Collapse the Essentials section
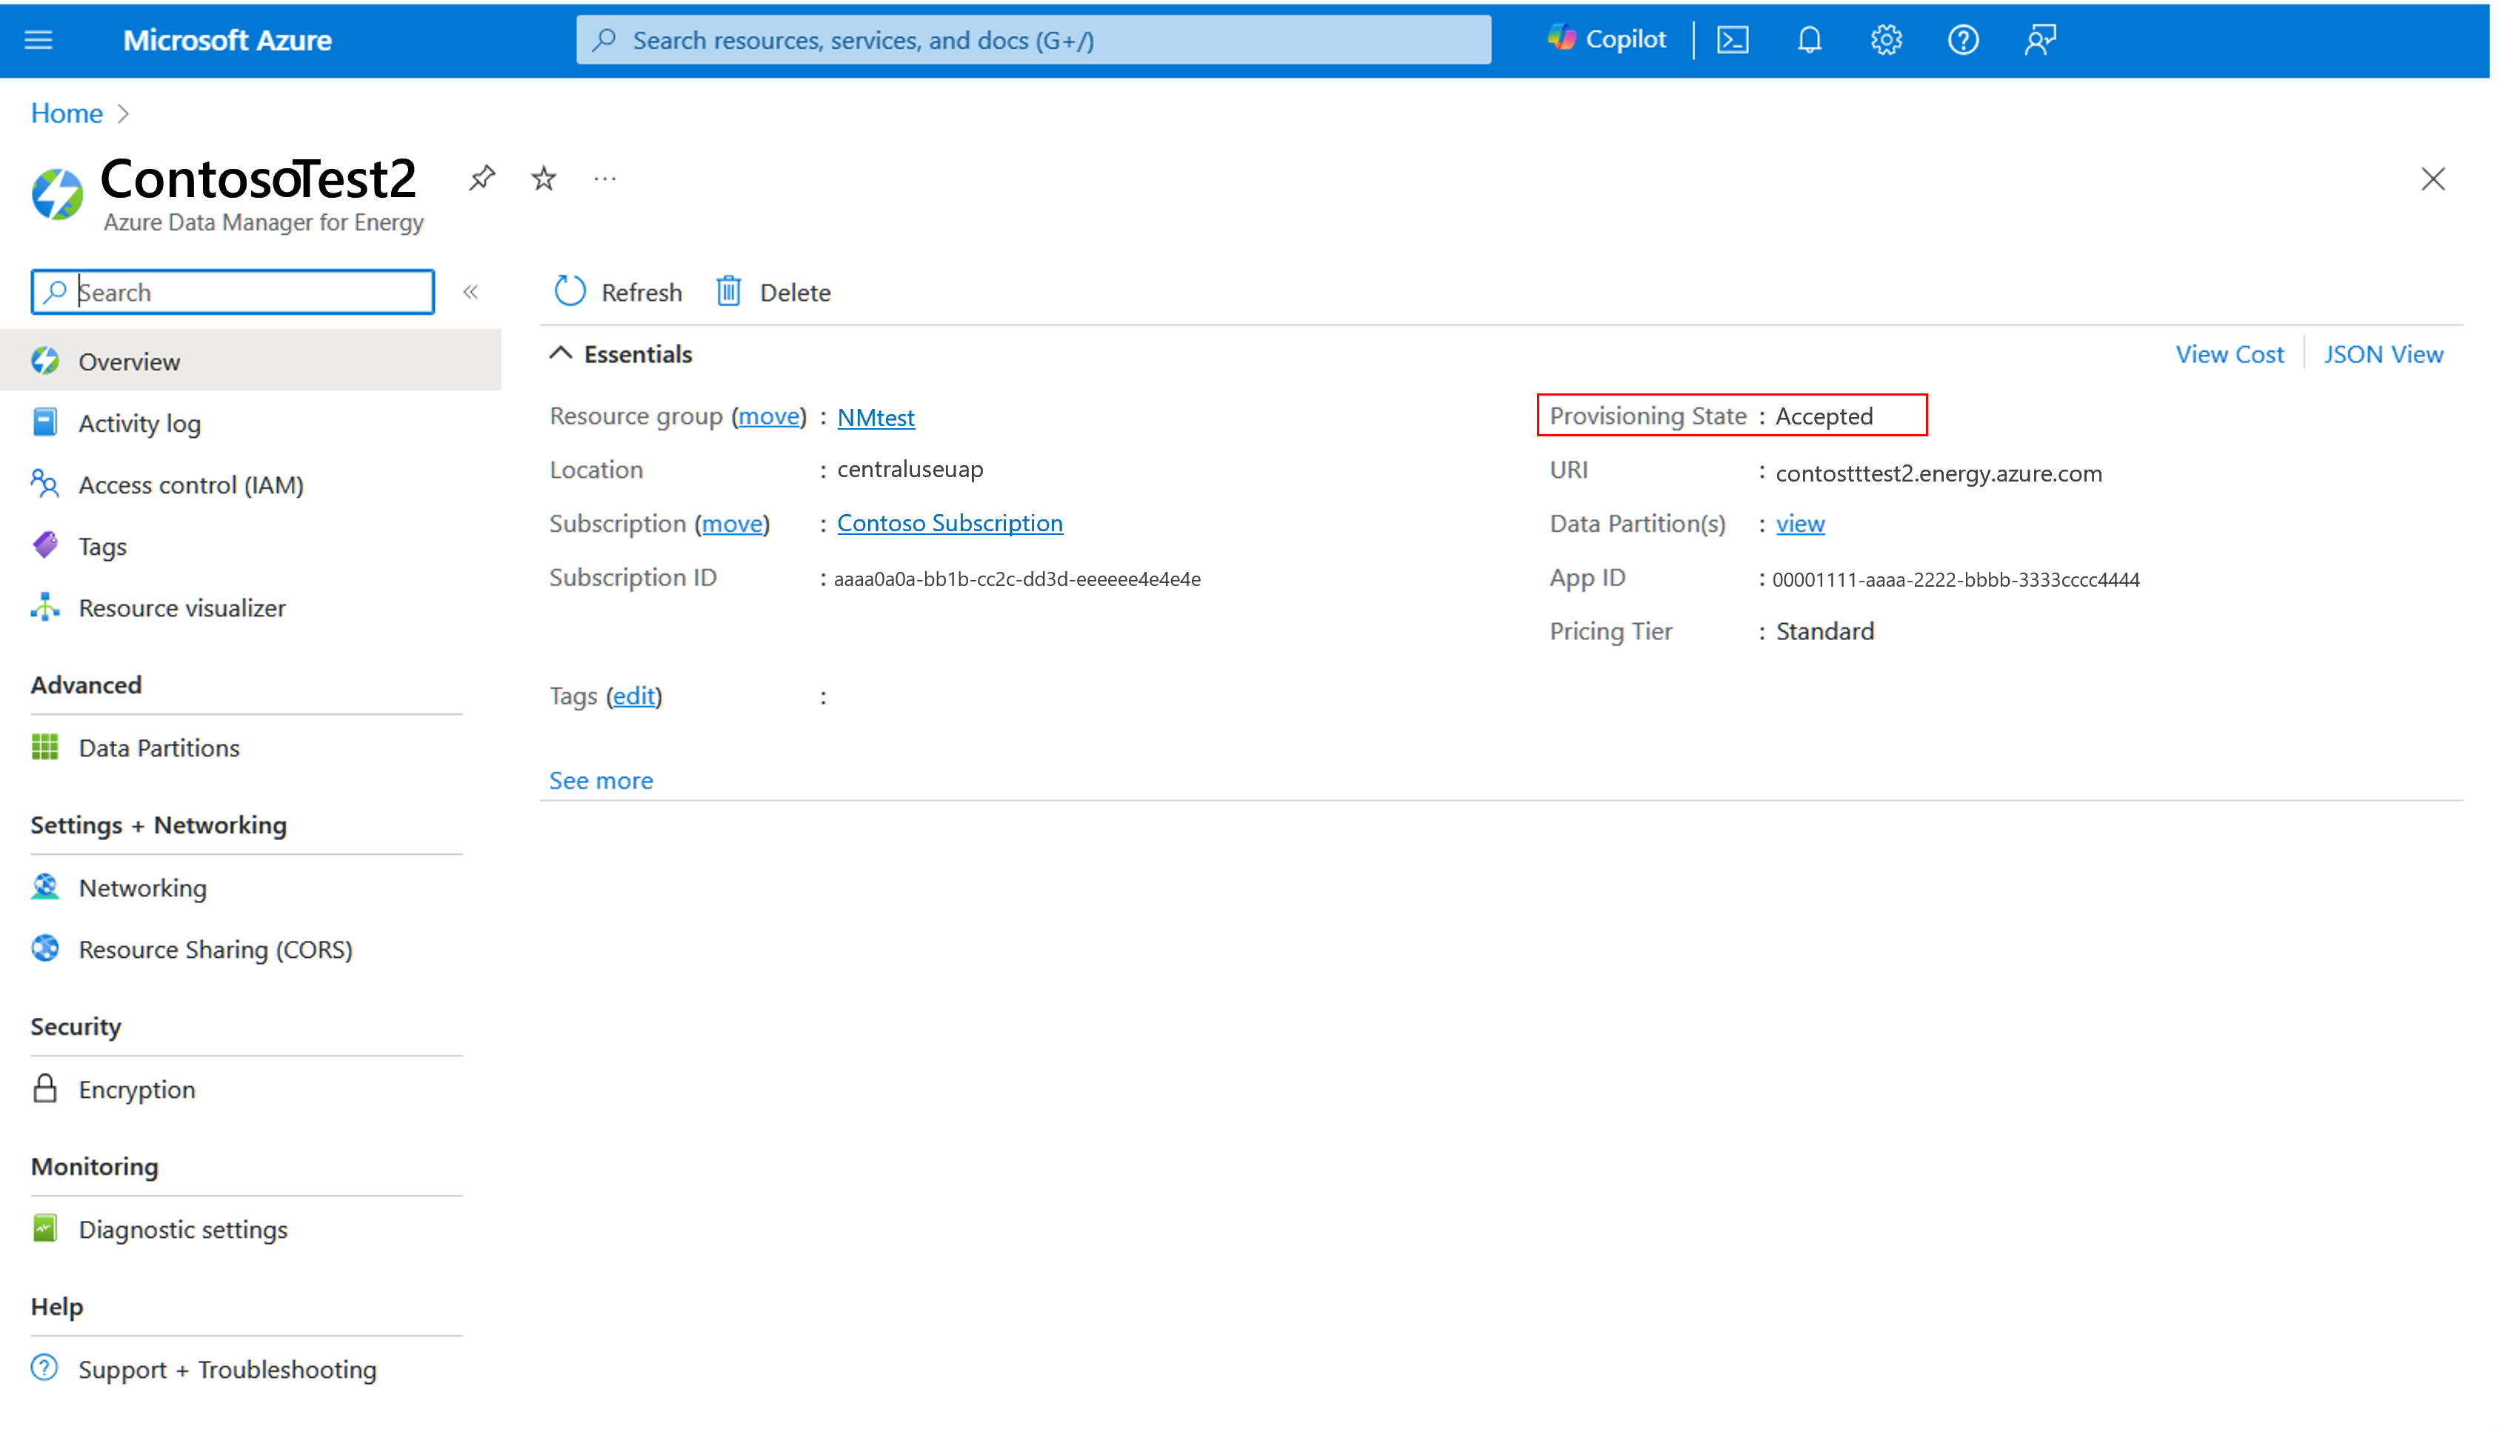Image resolution: width=2500 pixels, height=1432 pixels. click(x=560, y=352)
